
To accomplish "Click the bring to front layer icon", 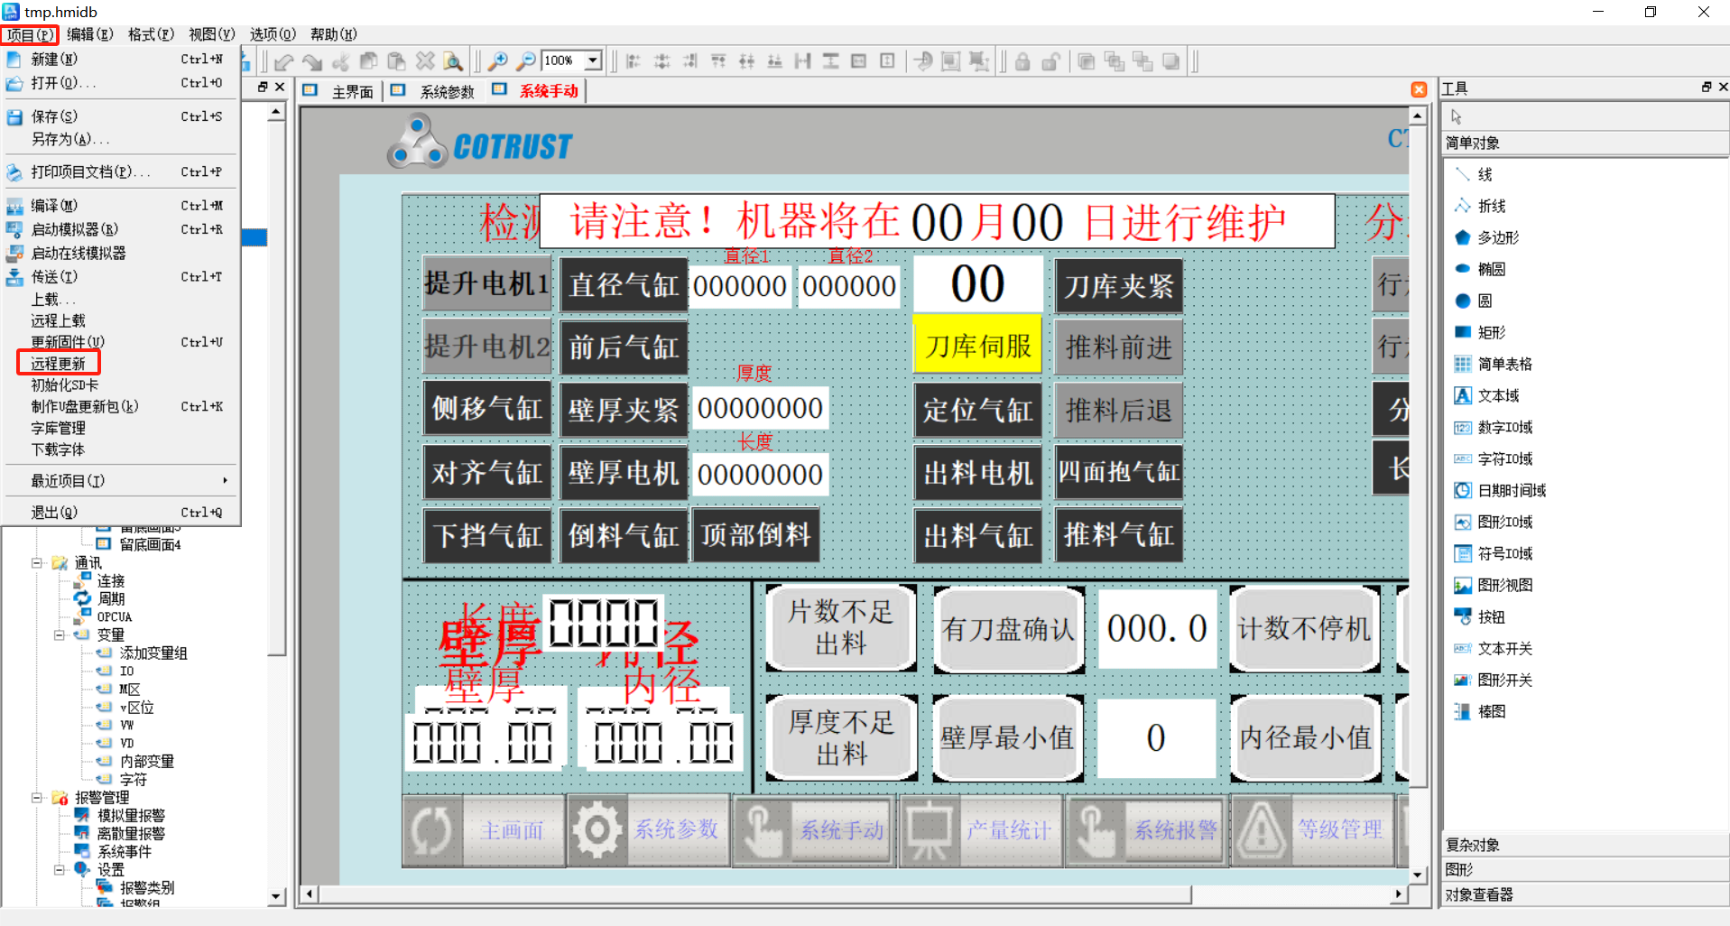I will pos(1087,61).
